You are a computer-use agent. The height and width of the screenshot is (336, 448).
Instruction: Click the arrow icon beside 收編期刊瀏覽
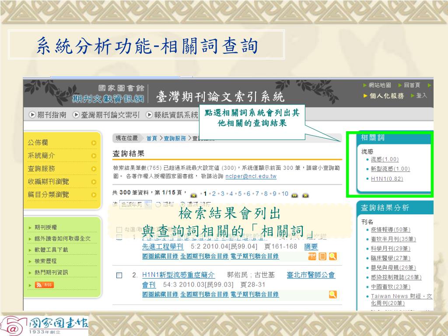[x=94, y=182]
